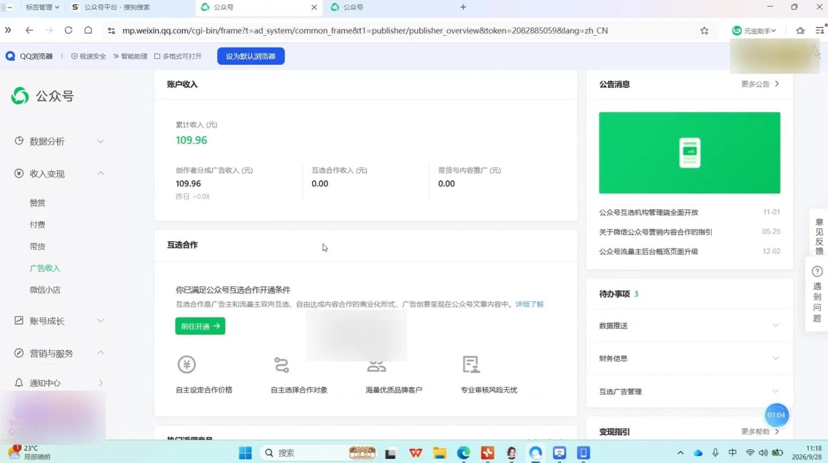Click the 专业审核风险无忧 document icon
828x463 pixels.
[x=471, y=364]
